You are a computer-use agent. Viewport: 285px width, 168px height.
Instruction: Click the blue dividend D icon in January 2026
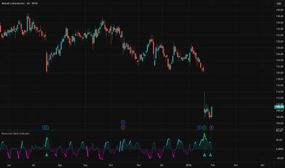tap(199, 127)
